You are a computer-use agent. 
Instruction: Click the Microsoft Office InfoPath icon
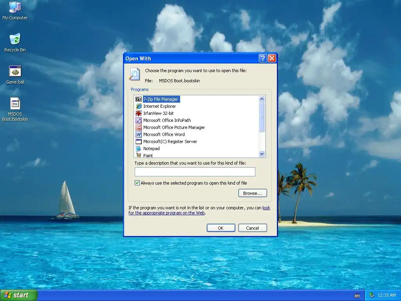(x=139, y=120)
